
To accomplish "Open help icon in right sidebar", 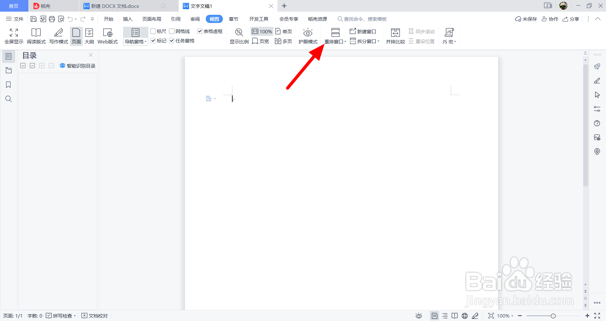I will [x=597, y=123].
